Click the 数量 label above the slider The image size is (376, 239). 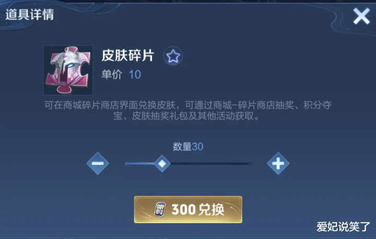click(182, 147)
